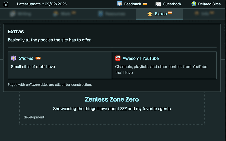Click the purple flower Shrines icon

pyautogui.click(x=14, y=58)
